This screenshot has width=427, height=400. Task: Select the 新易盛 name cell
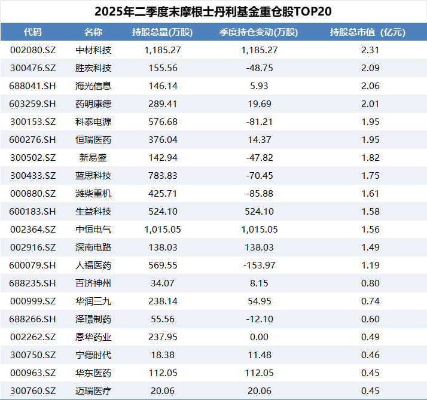point(93,158)
